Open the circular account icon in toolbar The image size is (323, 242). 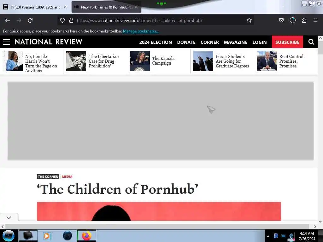click(x=292, y=20)
